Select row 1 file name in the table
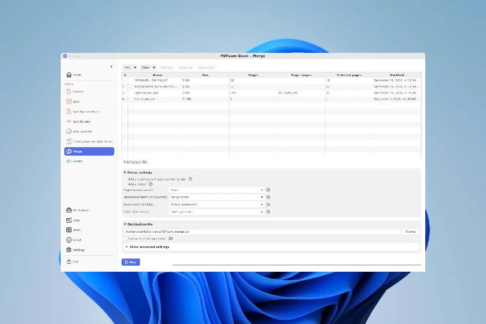This screenshot has height=324, width=486. pyautogui.click(x=151, y=80)
